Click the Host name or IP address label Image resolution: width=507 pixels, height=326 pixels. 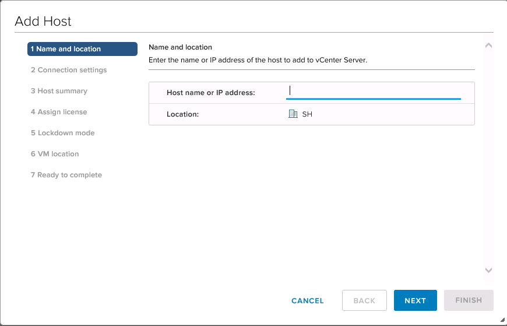(x=211, y=93)
